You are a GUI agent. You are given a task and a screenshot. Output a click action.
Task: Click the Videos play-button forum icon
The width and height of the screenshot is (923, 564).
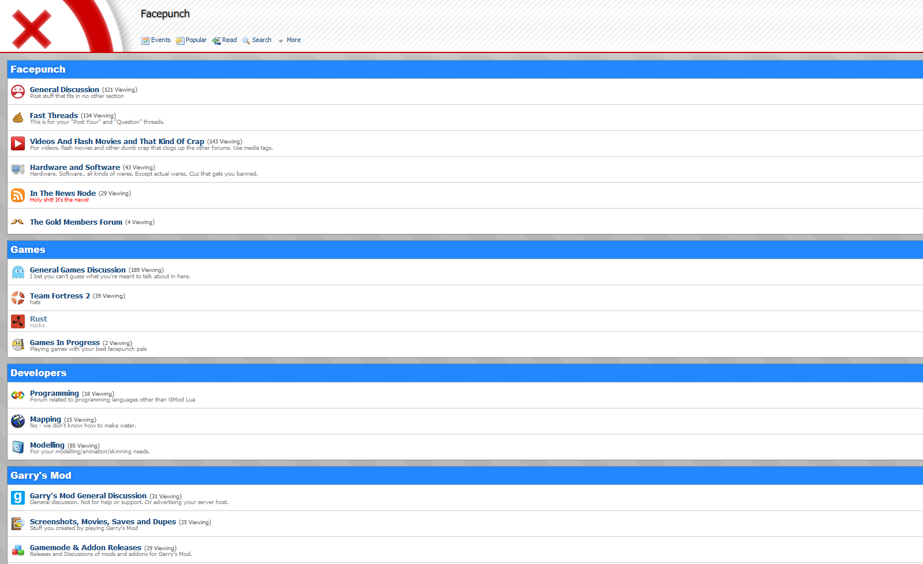click(x=18, y=143)
